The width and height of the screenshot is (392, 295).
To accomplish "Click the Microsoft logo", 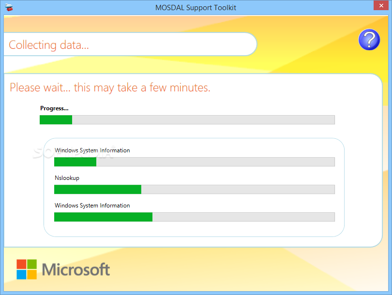I will [63, 269].
